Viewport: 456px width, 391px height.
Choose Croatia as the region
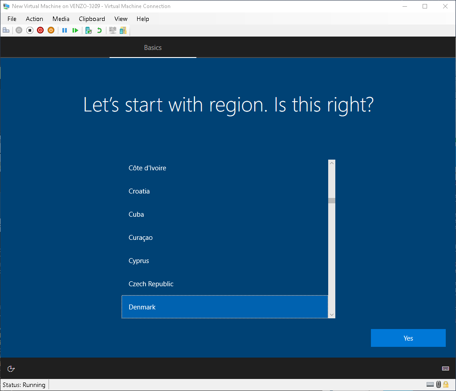point(225,191)
